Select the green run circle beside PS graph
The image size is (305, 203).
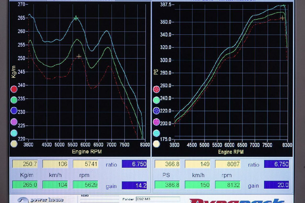point(156,100)
